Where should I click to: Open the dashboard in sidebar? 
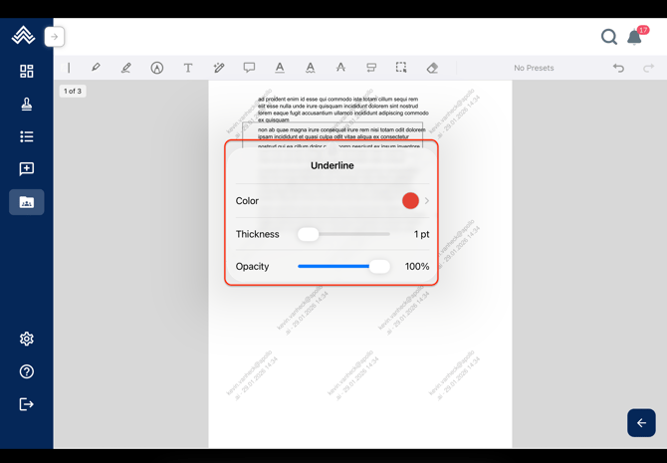[27, 72]
